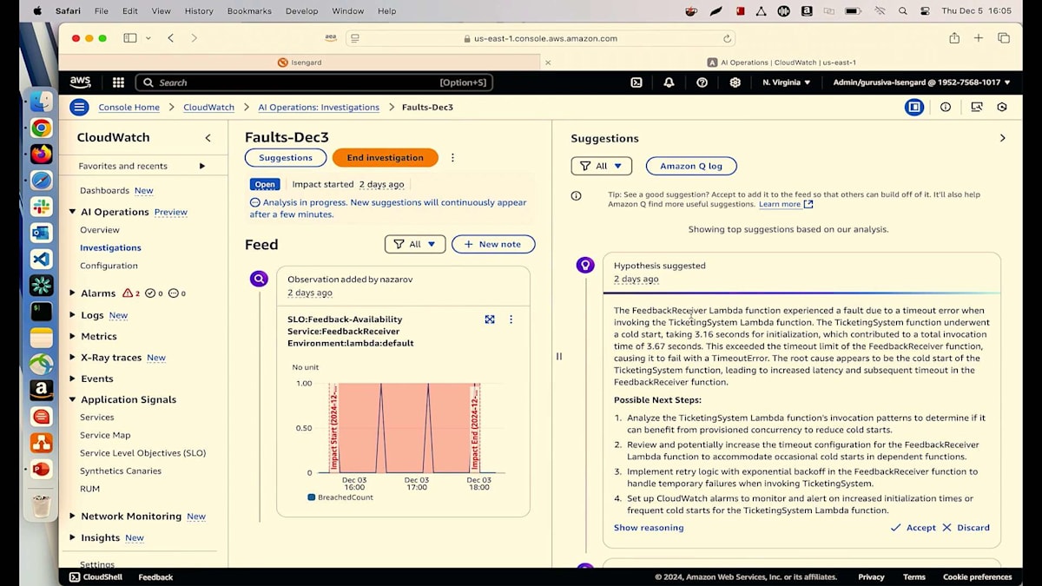Click the Safari address bar
This screenshot has height=586, width=1042.
pyautogui.click(x=540, y=38)
